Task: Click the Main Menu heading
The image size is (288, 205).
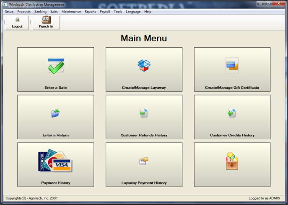Action: 144,38
